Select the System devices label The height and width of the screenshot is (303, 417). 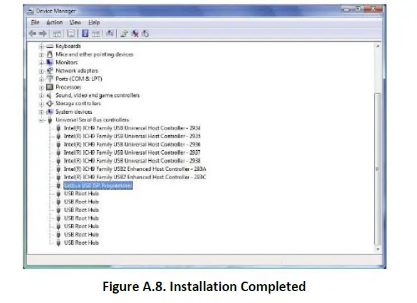click(x=74, y=112)
